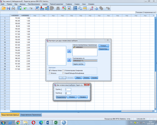This screenshot has width=157, height=125.
Task: Redo action with grey arrow icon
Action: [x=31, y=8]
